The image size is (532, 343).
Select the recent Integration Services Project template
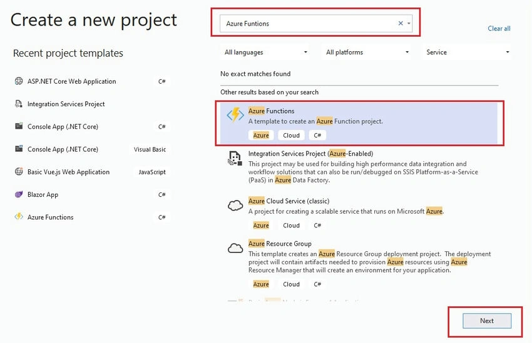(x=91, y=104)
